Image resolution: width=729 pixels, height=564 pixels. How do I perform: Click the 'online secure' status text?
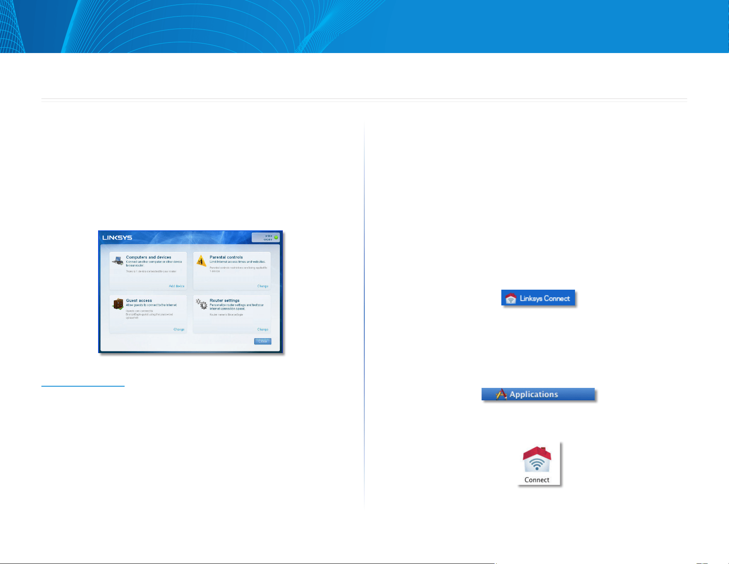[x=268, y=237]
